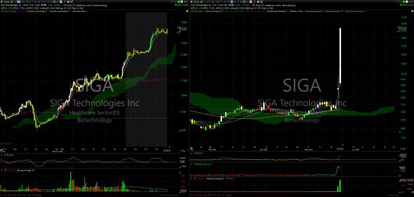Click the SIGA ticker symbol on left chart toolbar
Viewport: 414px width, 197px height.
pyautogui.click(x=7, y=2)
